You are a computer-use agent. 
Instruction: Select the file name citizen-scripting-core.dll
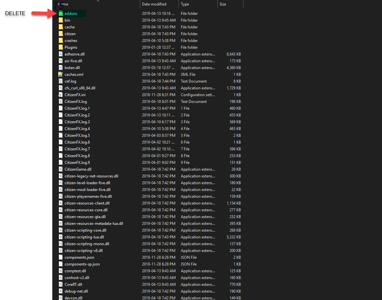[86, 230]
